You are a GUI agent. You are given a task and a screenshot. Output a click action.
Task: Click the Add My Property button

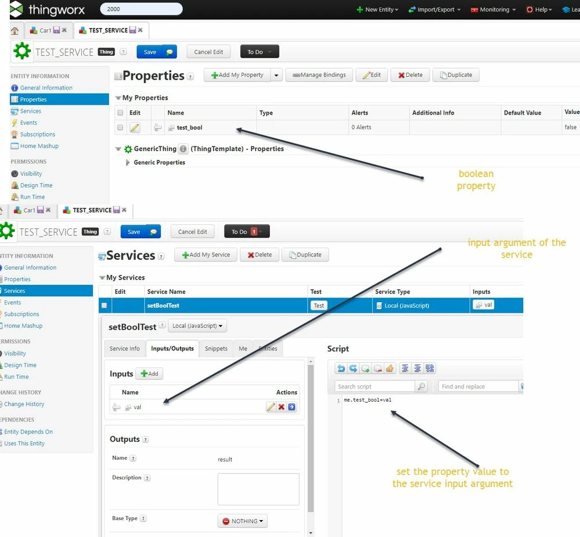237,75
